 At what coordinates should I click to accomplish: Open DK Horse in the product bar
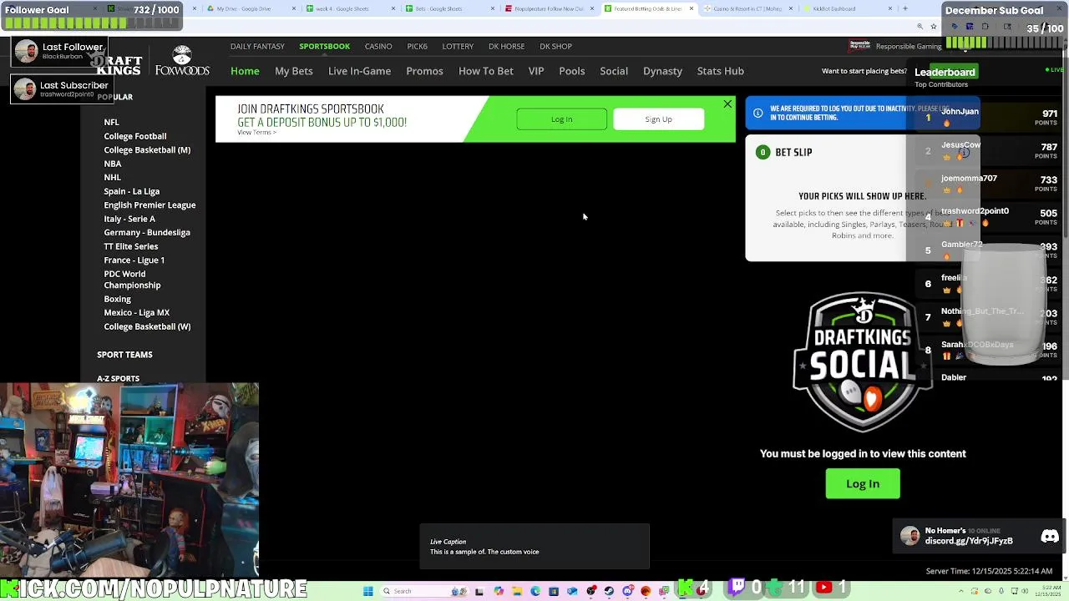(x=506, y=46)
